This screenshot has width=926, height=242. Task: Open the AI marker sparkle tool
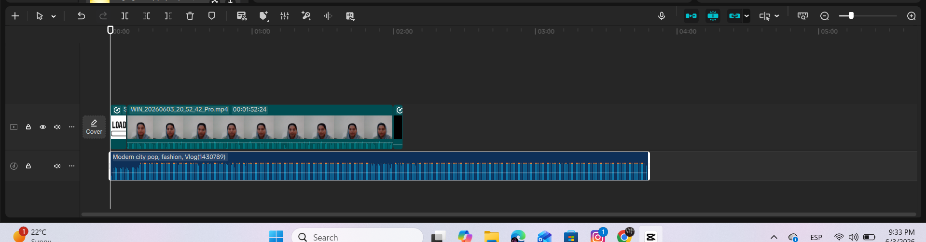263,16
